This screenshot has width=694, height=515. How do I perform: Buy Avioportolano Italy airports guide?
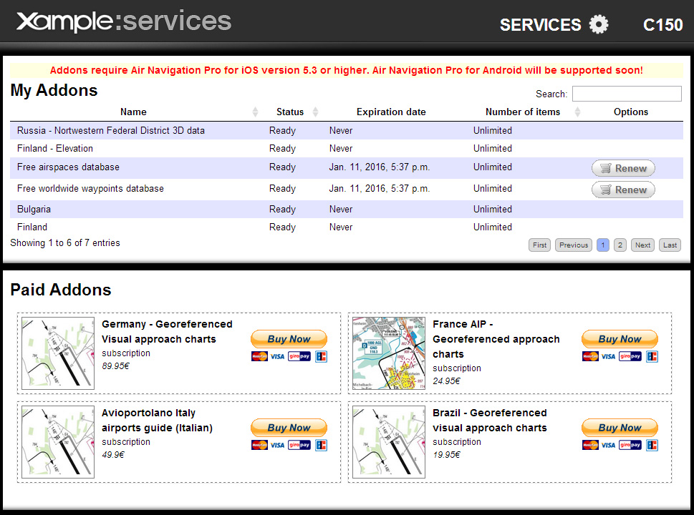coord(289,428)
